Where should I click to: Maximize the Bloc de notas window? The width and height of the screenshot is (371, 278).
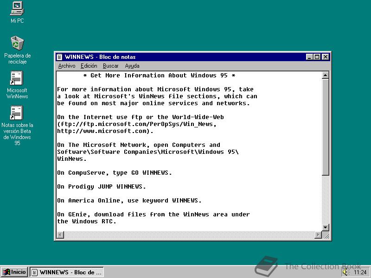(x=317, y=57)
